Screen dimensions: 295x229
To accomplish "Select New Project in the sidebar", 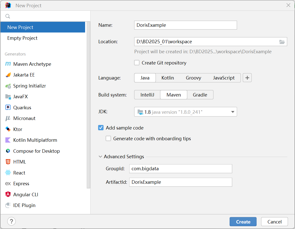I will pos(43,27).
